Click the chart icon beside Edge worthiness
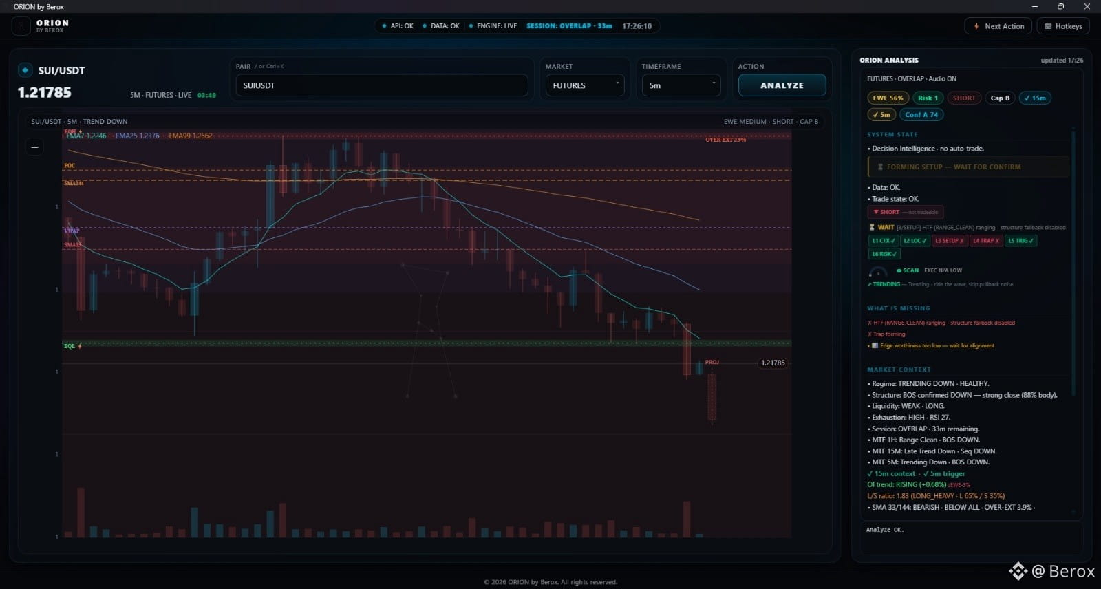Image resolution: width=1101 pixels, height=589 pixels. click(875, 345)
